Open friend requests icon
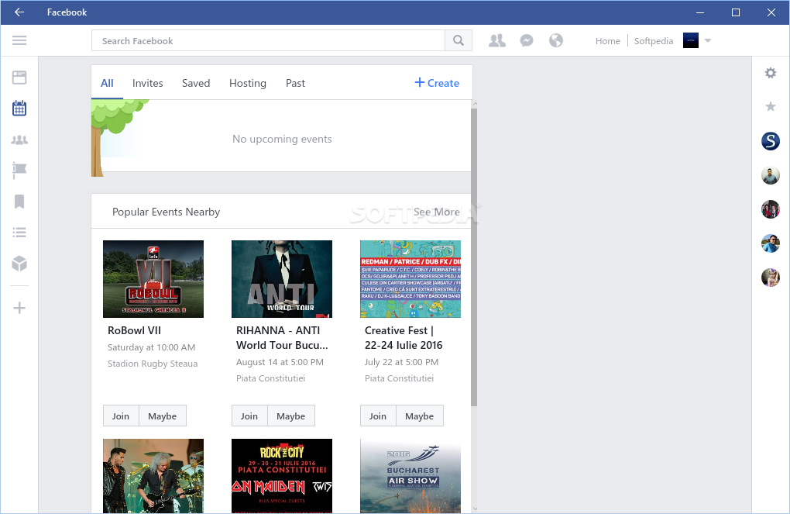This screenshot has height=514, width=790. [496, 40]
